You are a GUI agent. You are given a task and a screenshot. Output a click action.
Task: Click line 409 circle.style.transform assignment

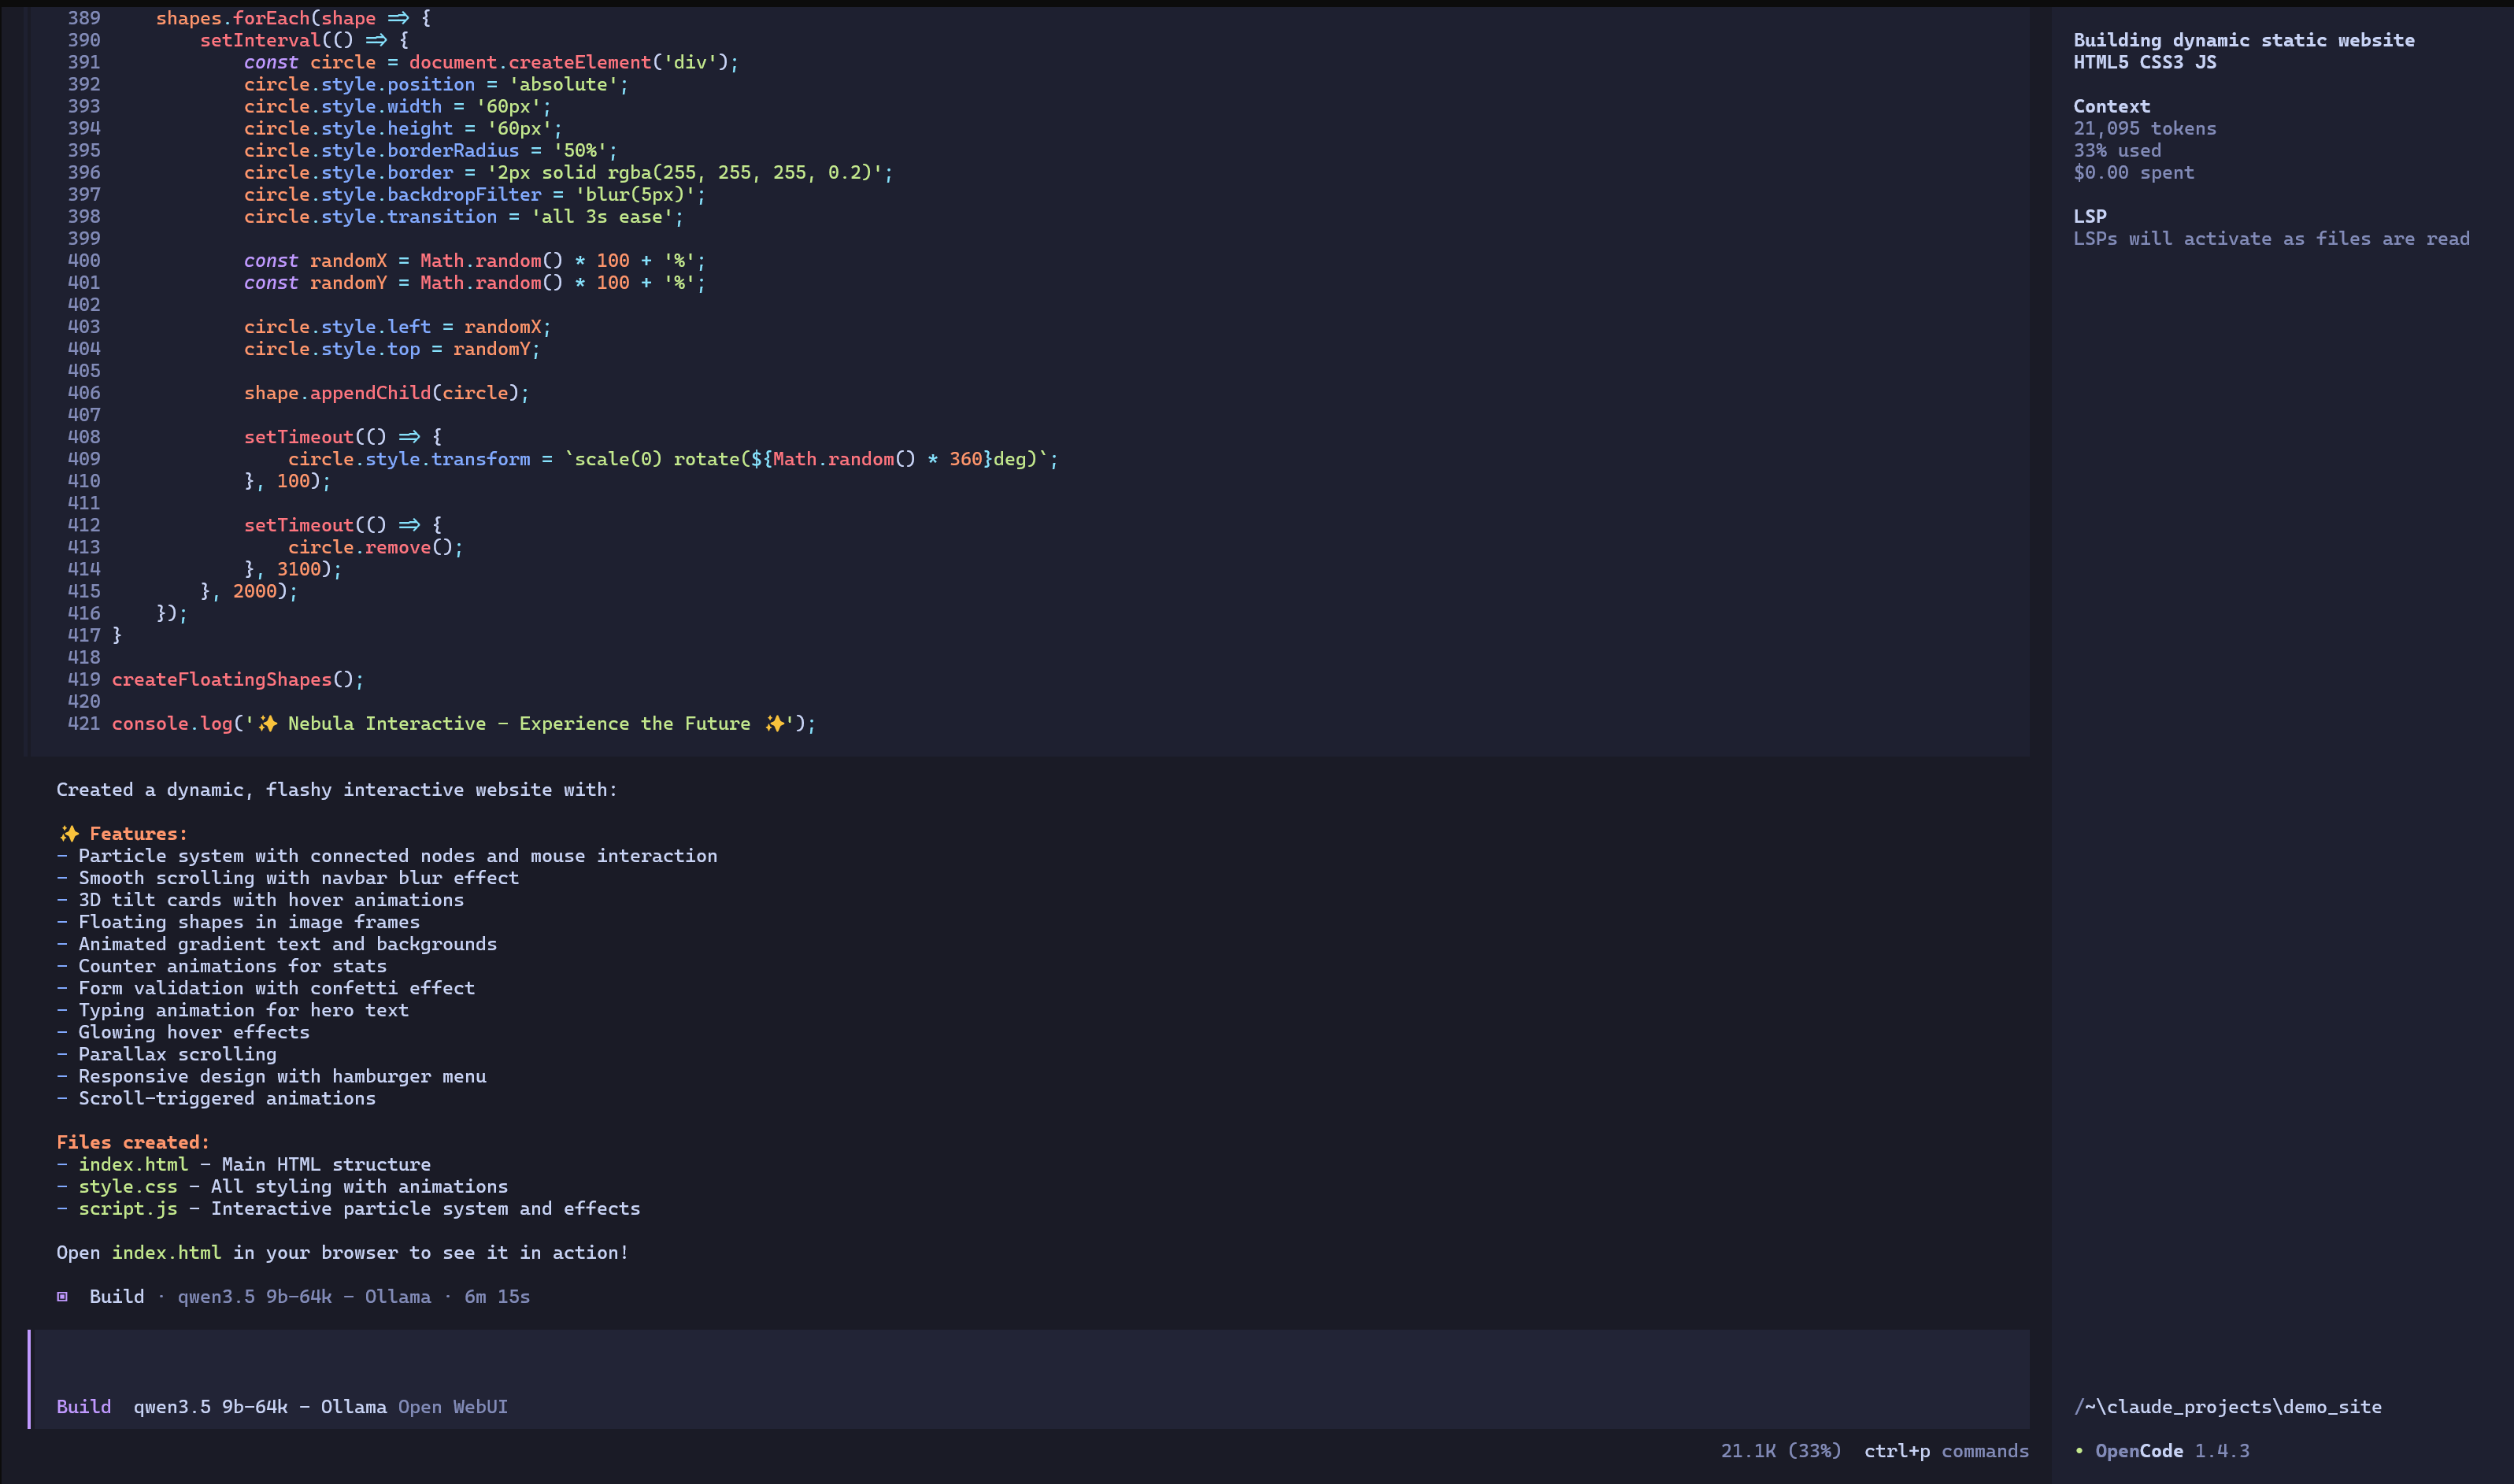point(673,459)
